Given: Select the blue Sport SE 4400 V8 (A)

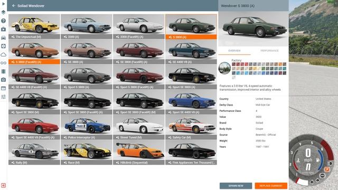Looking at the screenshot, I should coord(191,102).
